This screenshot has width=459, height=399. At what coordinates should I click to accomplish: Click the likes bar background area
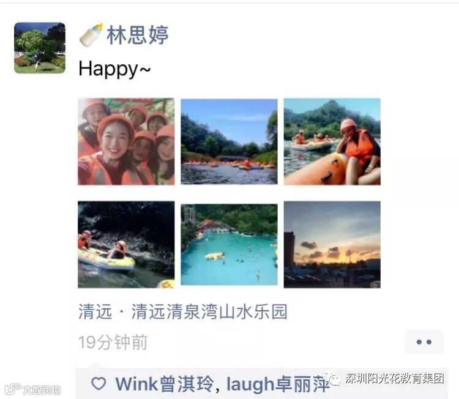click(x=261, y=384)
